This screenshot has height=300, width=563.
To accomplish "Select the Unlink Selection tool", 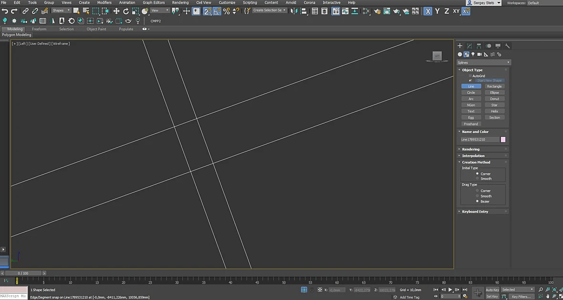I will 35,11.
